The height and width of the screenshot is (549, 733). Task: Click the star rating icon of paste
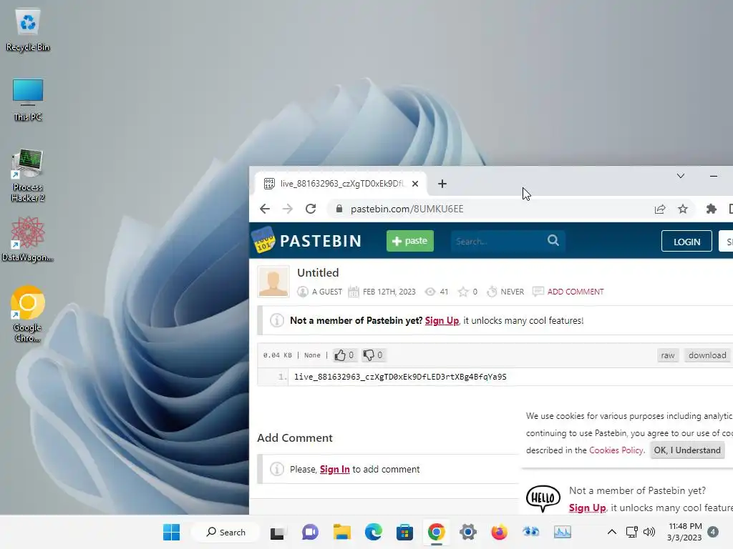tap(463, 292)
